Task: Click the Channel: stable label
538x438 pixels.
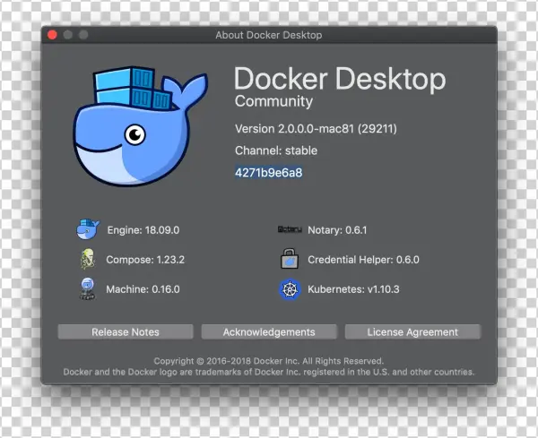Action: point(276,150)
